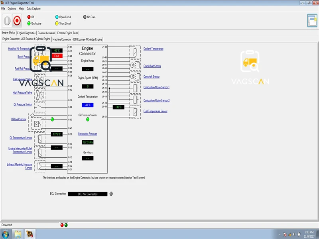Click the ECU Not Connected status field
Viewport: 319px width, 239px height.
point(87,194)
